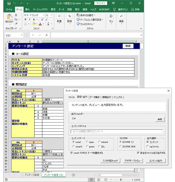Decrease font size with small A icon

[46, 19]
